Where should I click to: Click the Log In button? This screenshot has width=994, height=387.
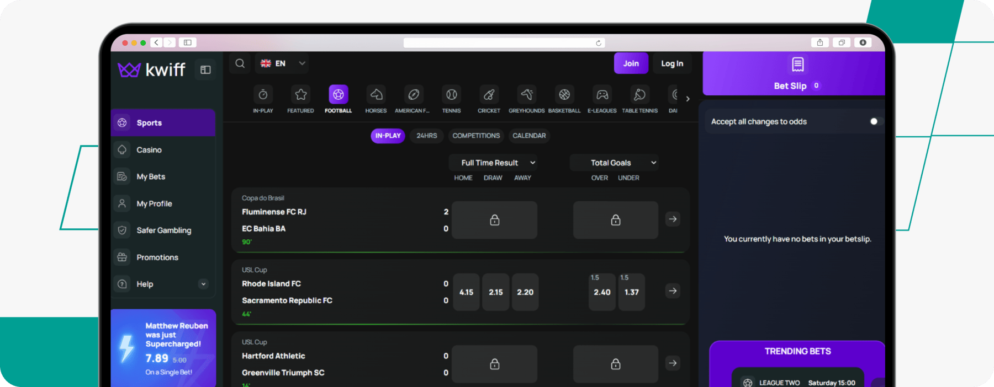pyautogui.click(x=672, y=63)
